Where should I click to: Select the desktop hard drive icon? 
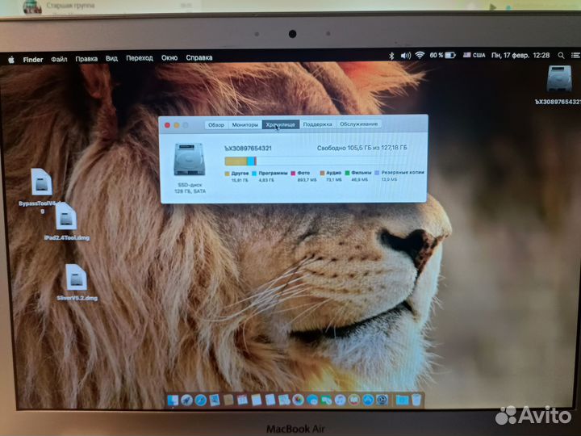(559, 78)
